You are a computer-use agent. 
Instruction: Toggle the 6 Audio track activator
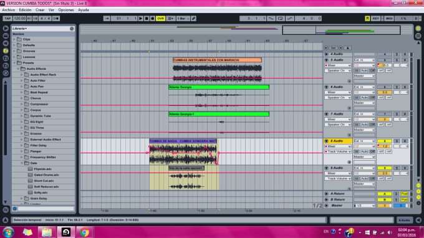385,87
